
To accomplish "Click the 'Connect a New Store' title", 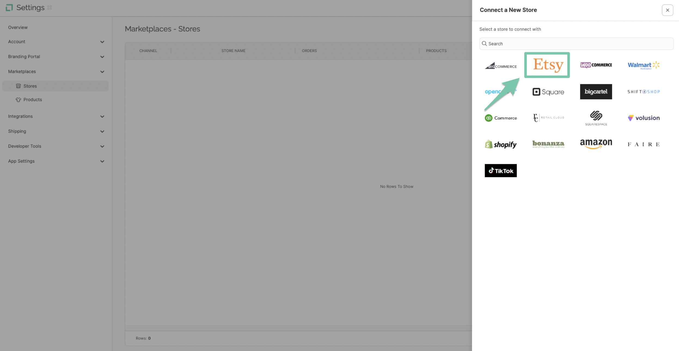I will [508, 10].
